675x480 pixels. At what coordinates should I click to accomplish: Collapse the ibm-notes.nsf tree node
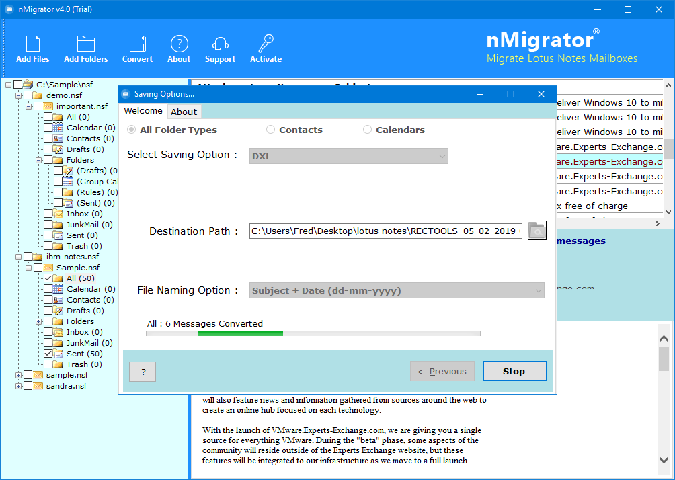pyautogui.click(x=18, y=257)
